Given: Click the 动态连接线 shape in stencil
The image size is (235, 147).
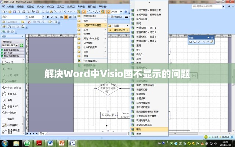Looking at the screenshot, I should pyautogui.click(x=10, y=125).
